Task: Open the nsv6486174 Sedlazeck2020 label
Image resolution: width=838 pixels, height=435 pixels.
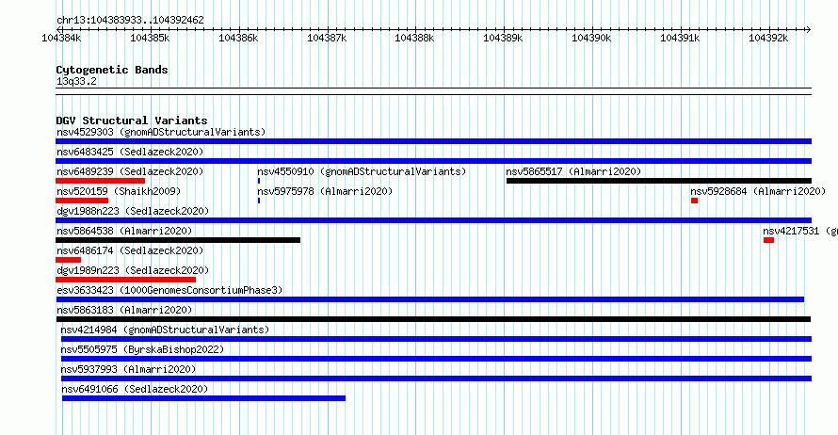Action: (x=130, y=250)
